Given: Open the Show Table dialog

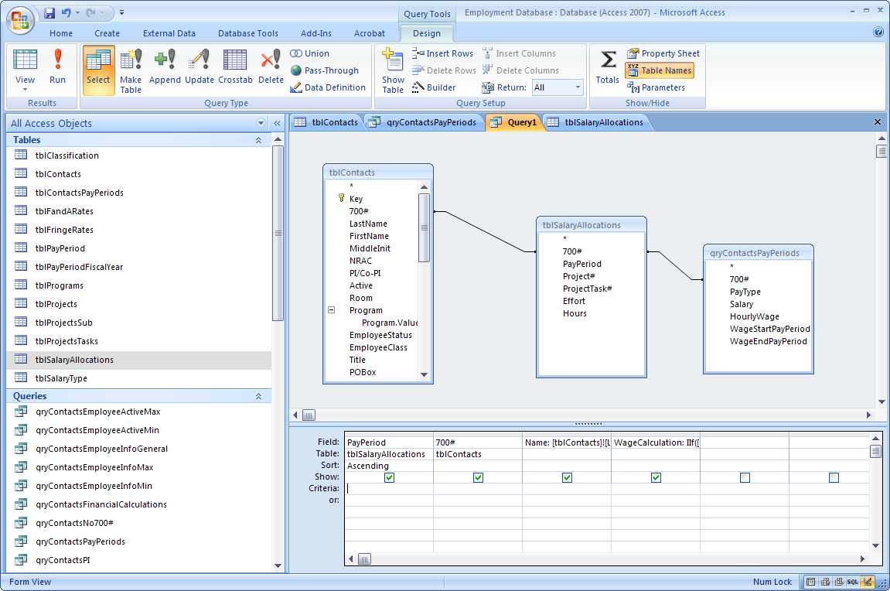Looking at the screenshot, I should [x=393, y=70].
